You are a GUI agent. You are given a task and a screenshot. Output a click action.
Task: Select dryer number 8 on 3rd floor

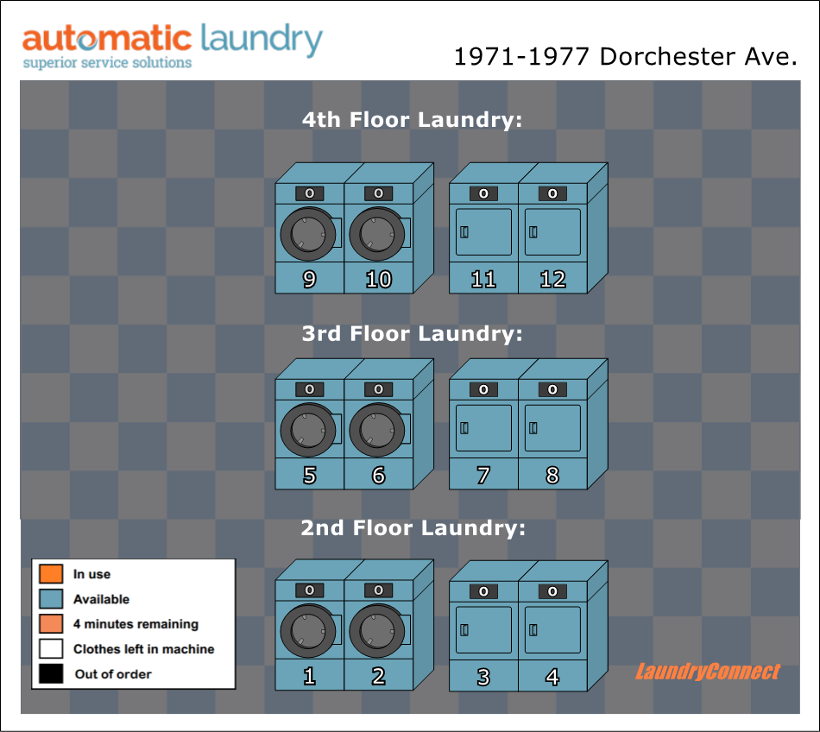pyautogui.click(x=552, y=433)
